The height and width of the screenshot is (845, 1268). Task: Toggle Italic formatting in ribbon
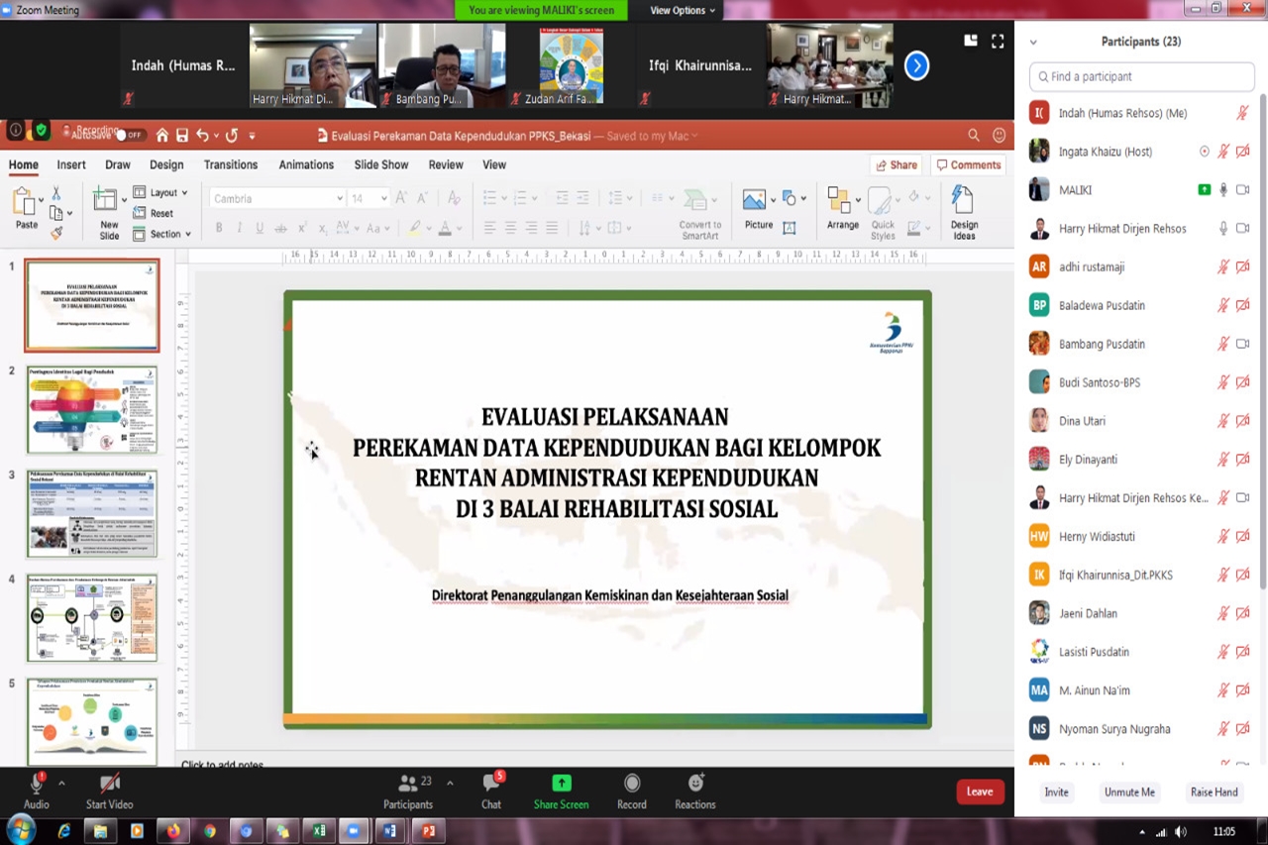click(x=240, y=228)
